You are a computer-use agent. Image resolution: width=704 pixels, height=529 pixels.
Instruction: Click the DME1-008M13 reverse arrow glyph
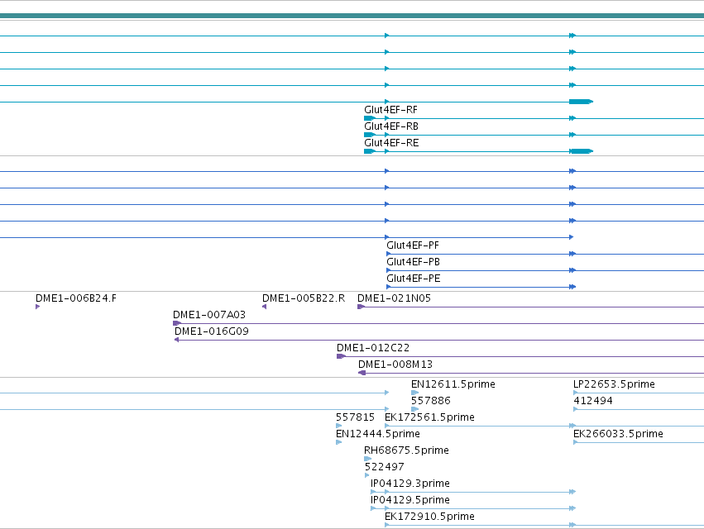tap(362, 373)
